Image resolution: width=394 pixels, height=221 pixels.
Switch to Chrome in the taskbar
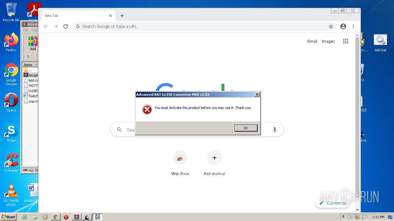click(x=55, y=217)
